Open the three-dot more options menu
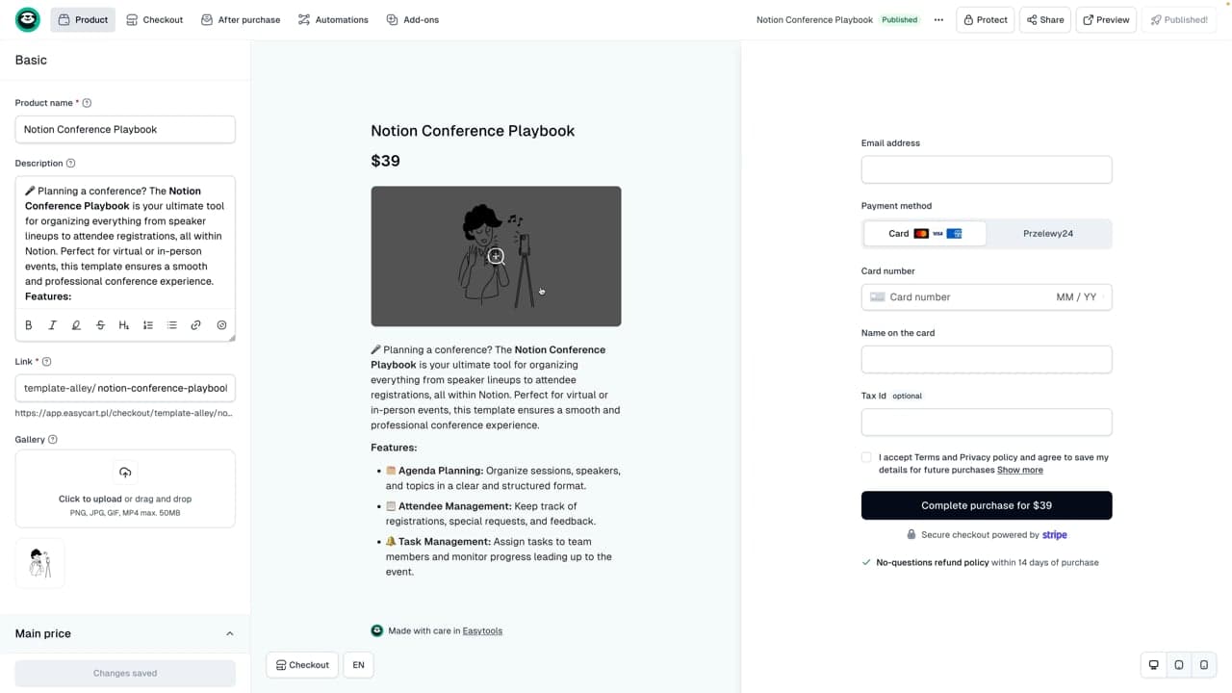1232x693 pixels. [x=938, y=20]
